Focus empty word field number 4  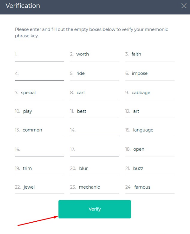39,74
